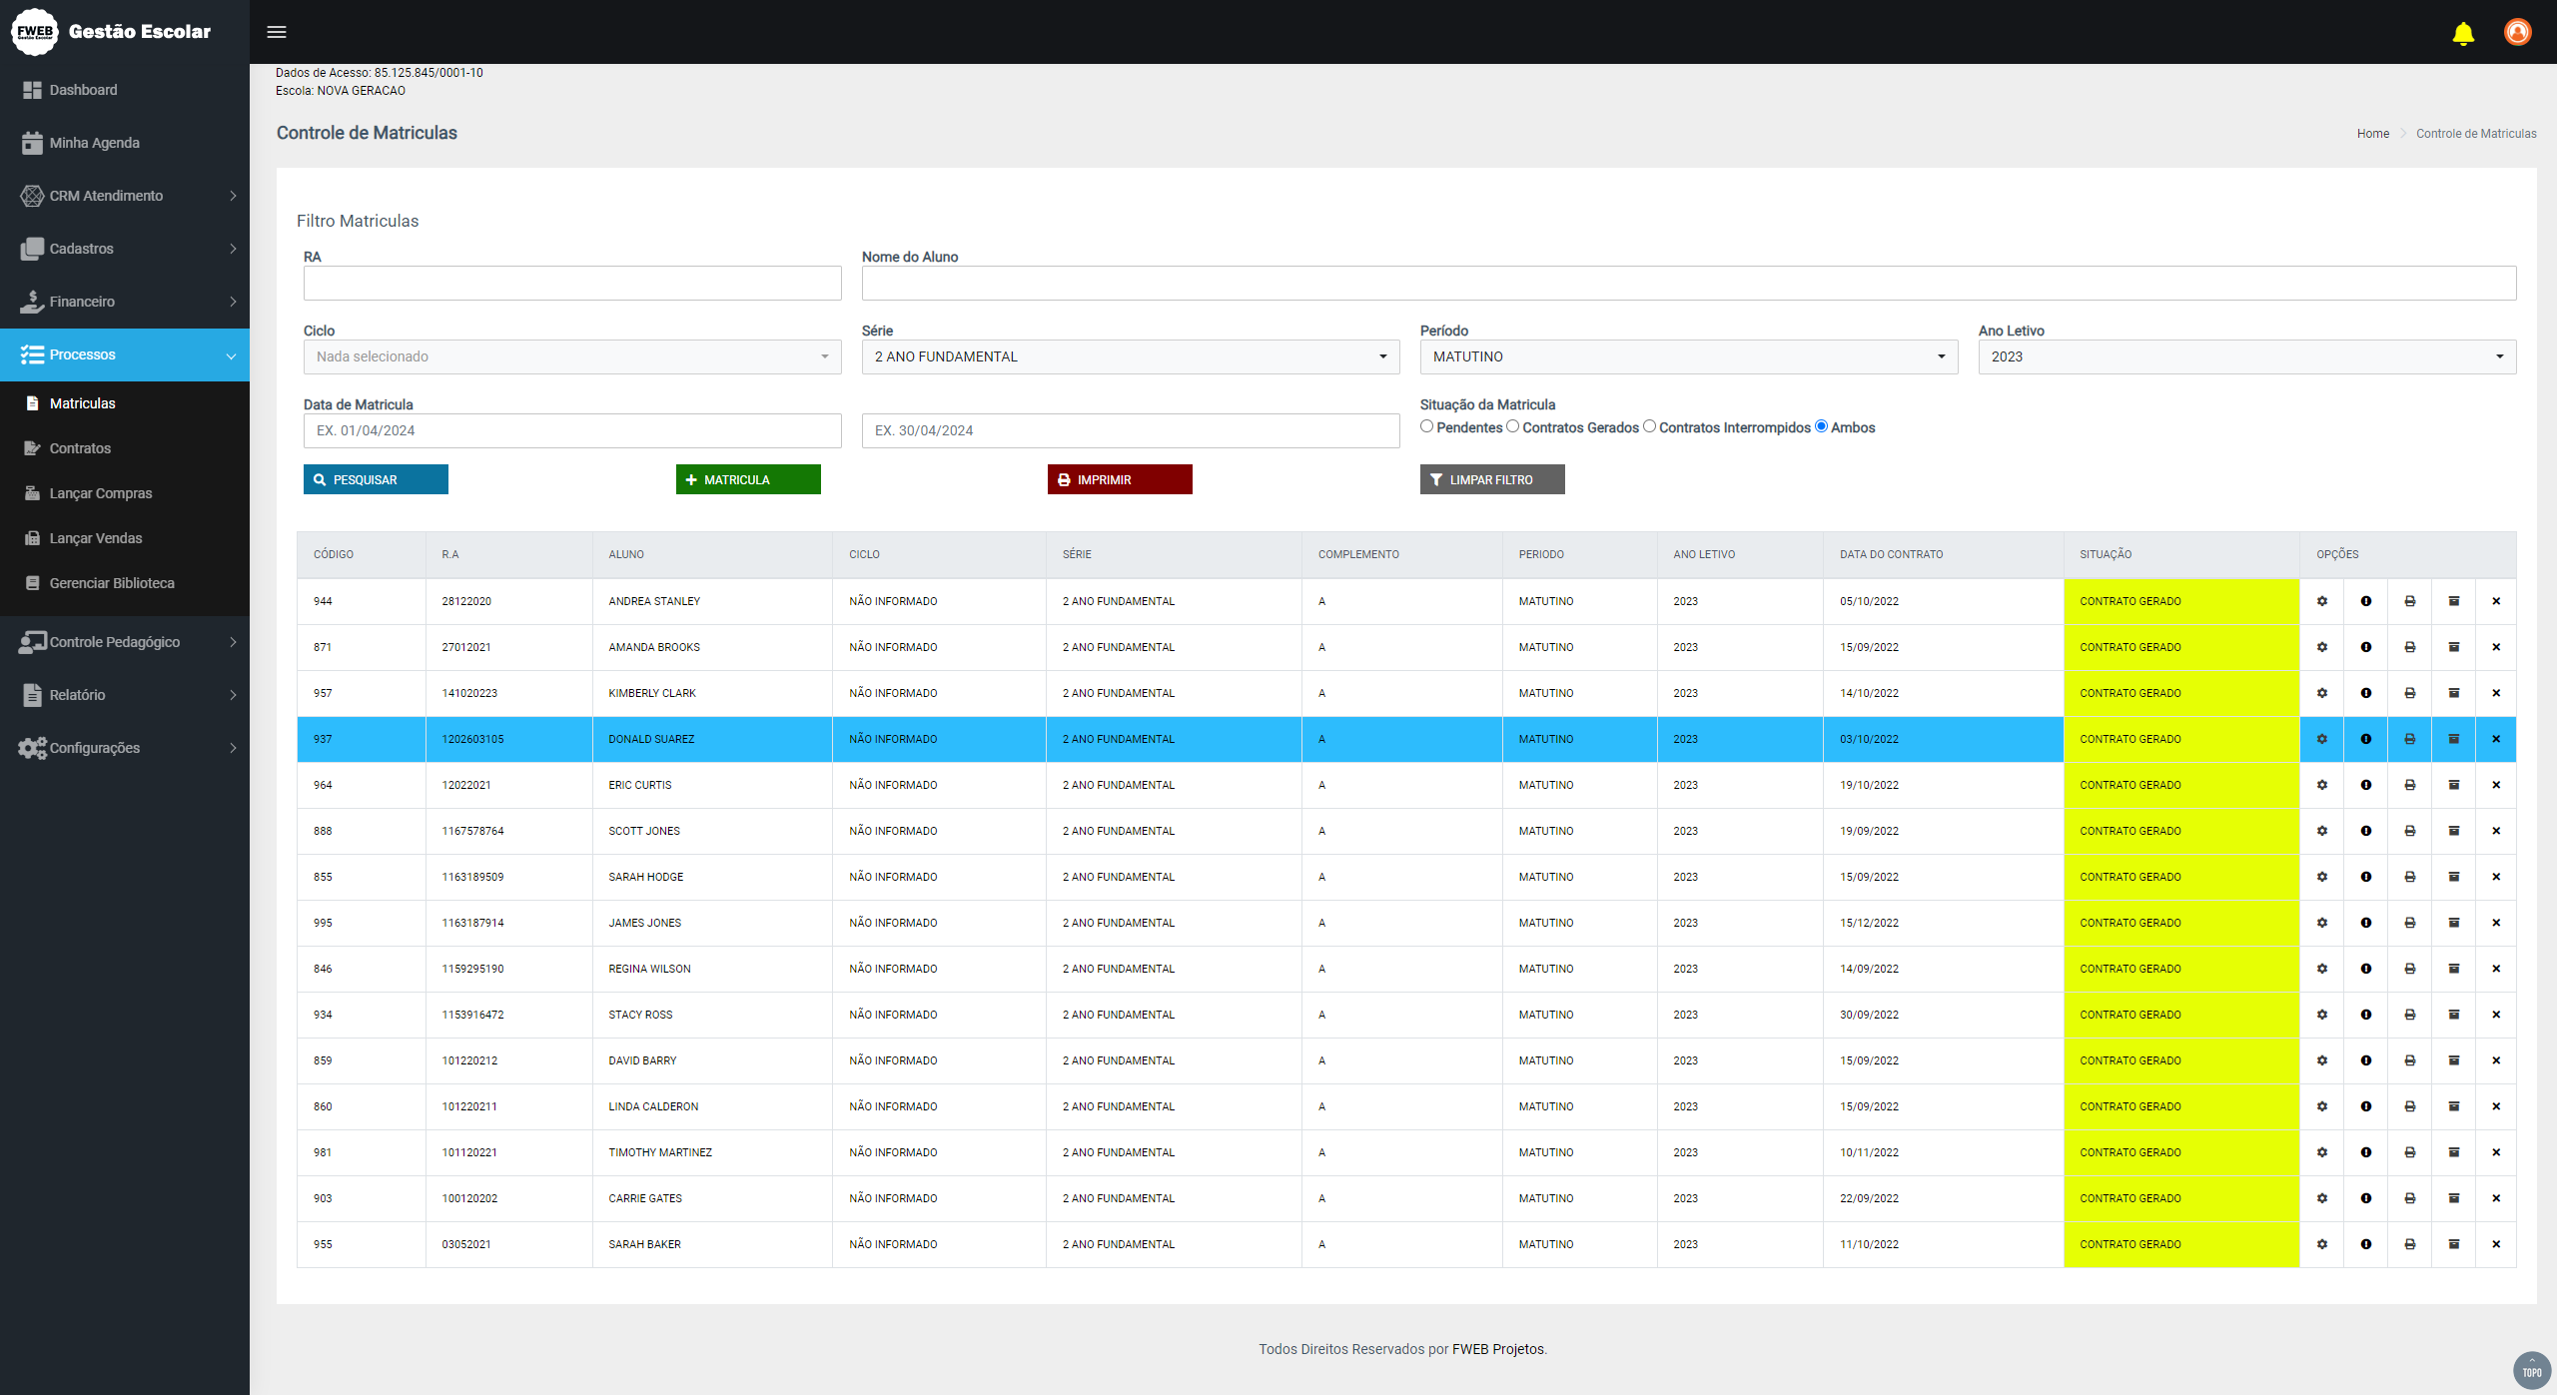Open the Ano Letivo 2023 dropdown

point(2246,356)
